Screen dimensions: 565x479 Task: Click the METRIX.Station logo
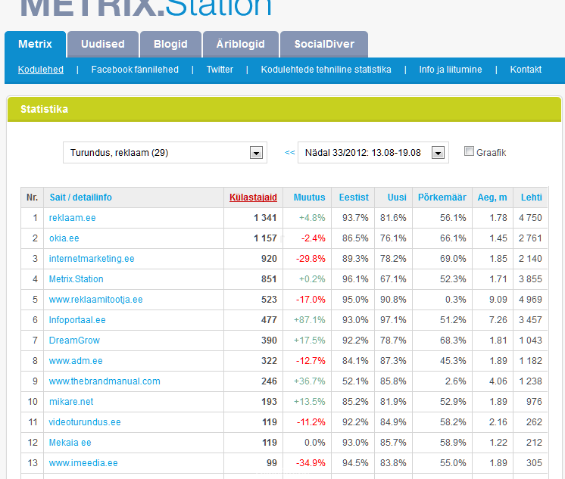146,8
